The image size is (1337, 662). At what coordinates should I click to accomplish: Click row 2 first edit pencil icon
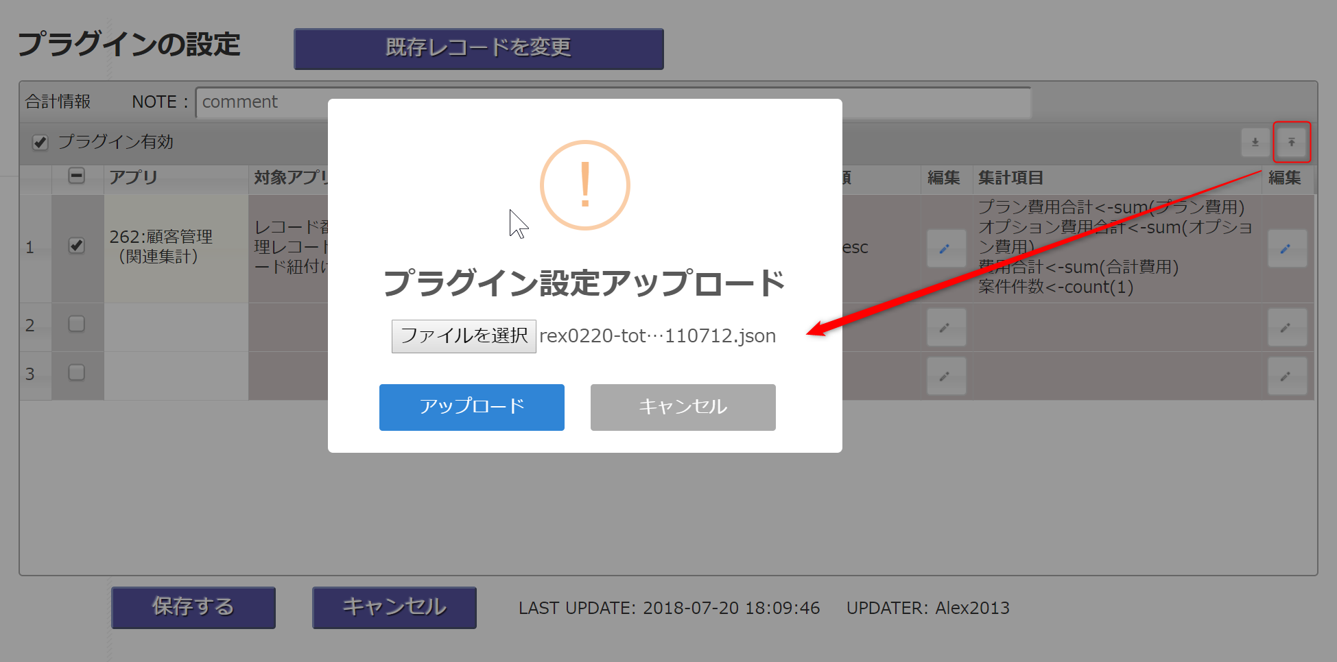(x=946, y=327)
